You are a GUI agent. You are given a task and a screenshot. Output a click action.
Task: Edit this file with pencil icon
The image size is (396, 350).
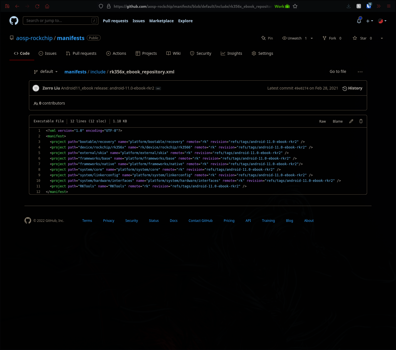pos(351,121)
